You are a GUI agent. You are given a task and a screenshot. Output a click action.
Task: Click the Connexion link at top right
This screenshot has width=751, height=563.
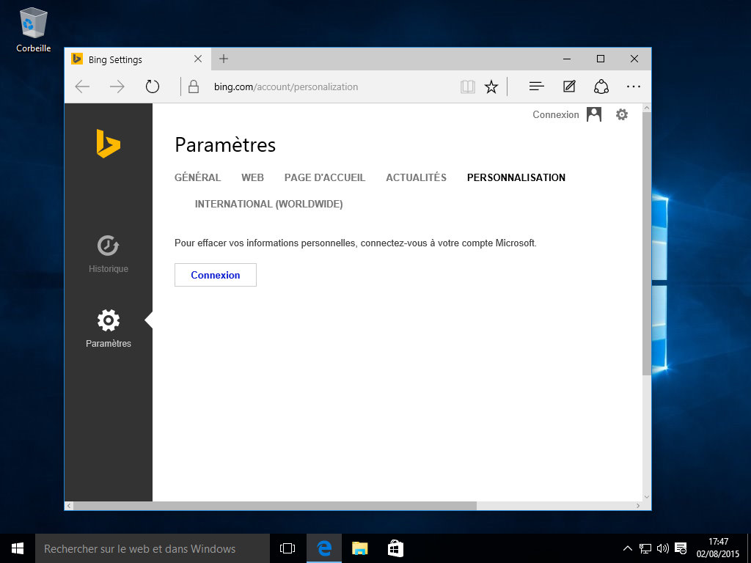(555, 114)
